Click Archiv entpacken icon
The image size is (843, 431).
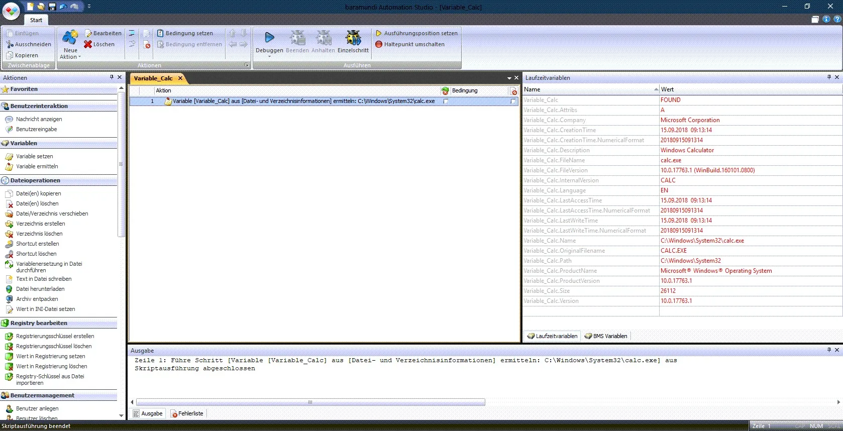[x=9, y=299]
